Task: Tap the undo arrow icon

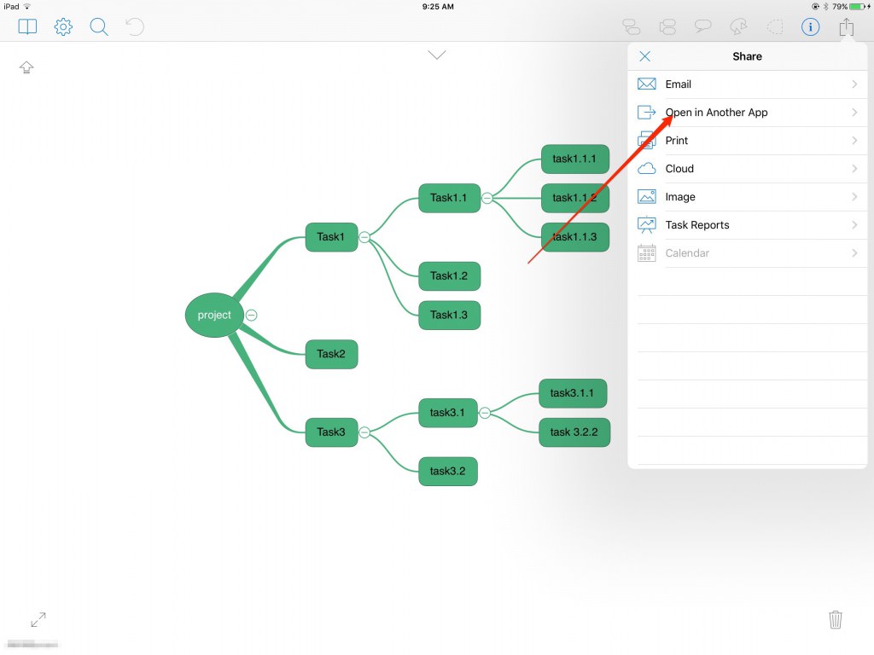Action: 135,27
